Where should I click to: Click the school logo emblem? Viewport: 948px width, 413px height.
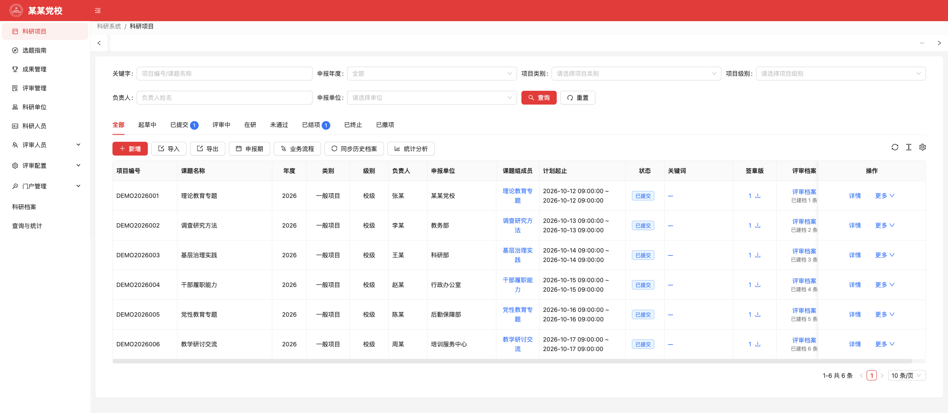click(x=16, y=10)
